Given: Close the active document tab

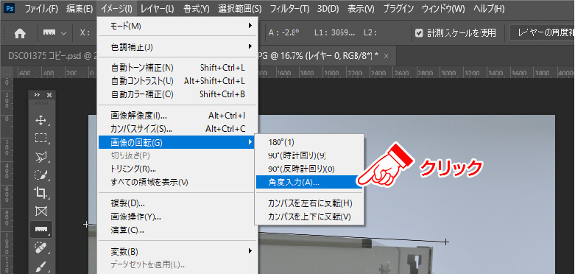Looking at the screenshot, I should [x=385, y=57].
